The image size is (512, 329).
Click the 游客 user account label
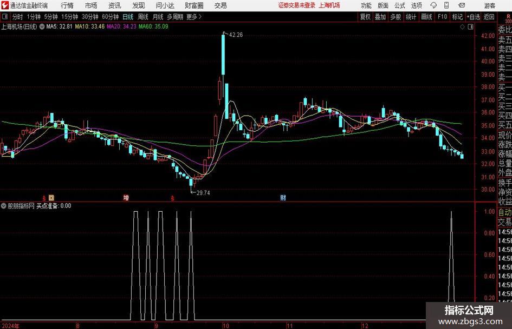(x=490, y=5)
